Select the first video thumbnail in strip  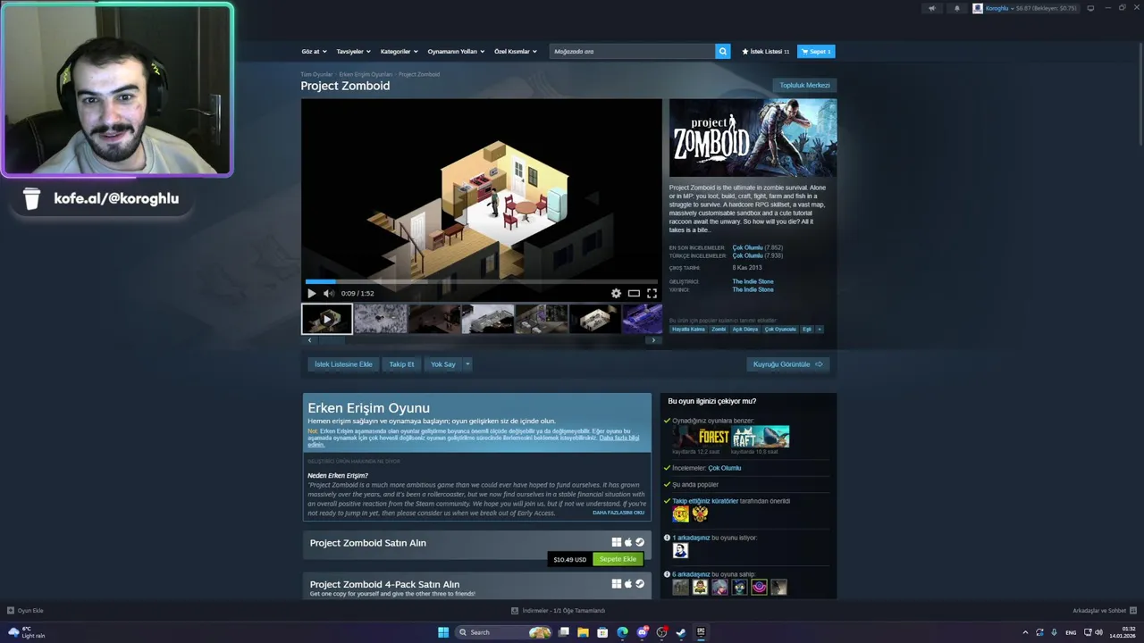point(326,319)
